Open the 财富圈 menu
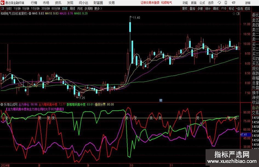The height and width of the screenshot is (167, 259). pyautogui.click(x=98, y=3)
